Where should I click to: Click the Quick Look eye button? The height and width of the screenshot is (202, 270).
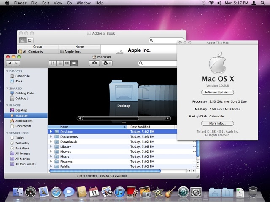tap(94, 63)
